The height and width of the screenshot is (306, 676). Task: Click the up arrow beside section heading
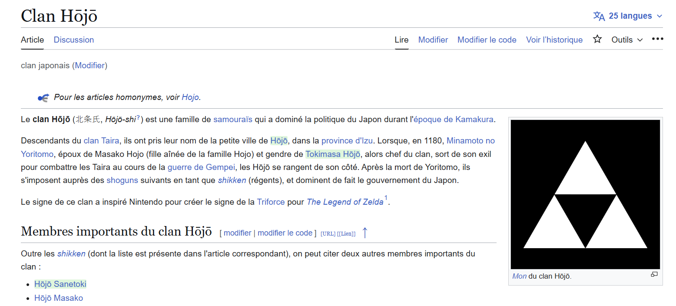coord(365,233)
